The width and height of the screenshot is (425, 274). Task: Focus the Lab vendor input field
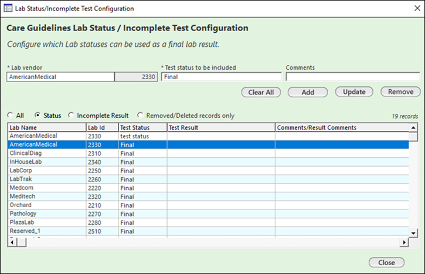(x=60, y=77)
